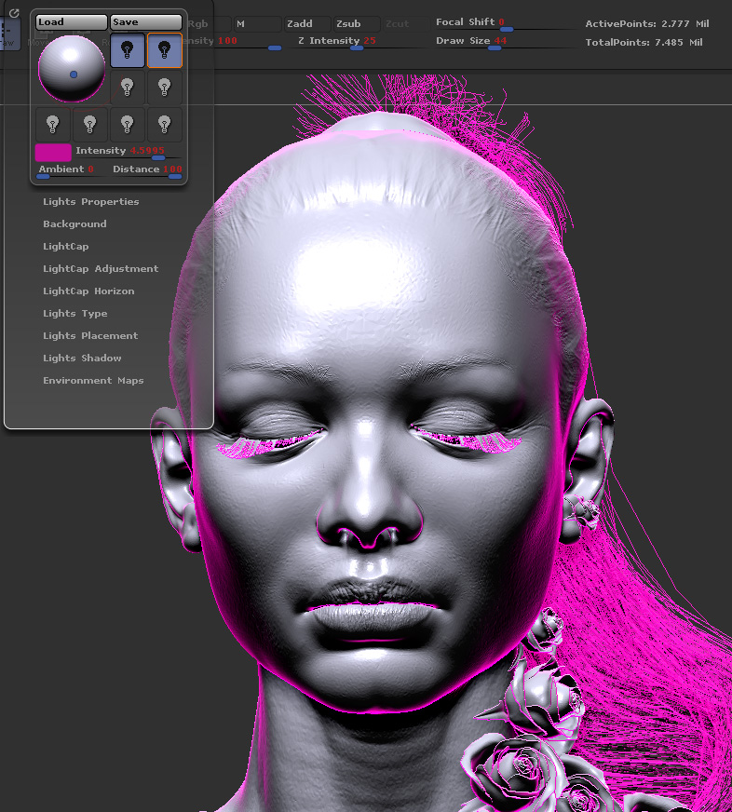Image resolution: width=732 pixels, height=812 pixels.
Task: Turn on the second-row left light bulb
Action: coord(128,88)
